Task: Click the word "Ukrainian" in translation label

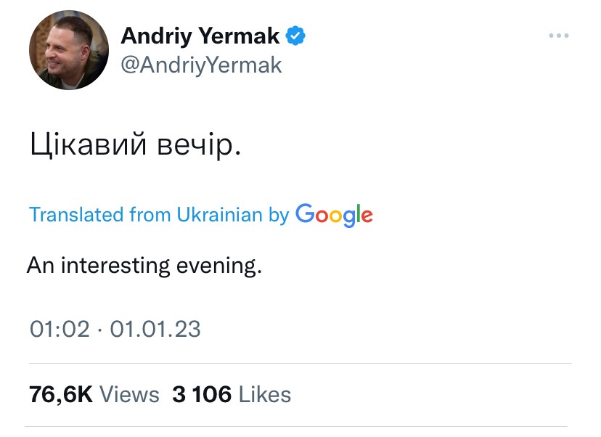Action: pos(218,215)
